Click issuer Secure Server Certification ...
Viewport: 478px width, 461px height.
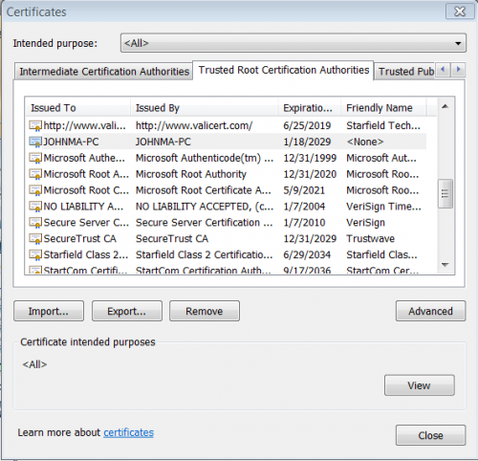[x=205, y=223]
